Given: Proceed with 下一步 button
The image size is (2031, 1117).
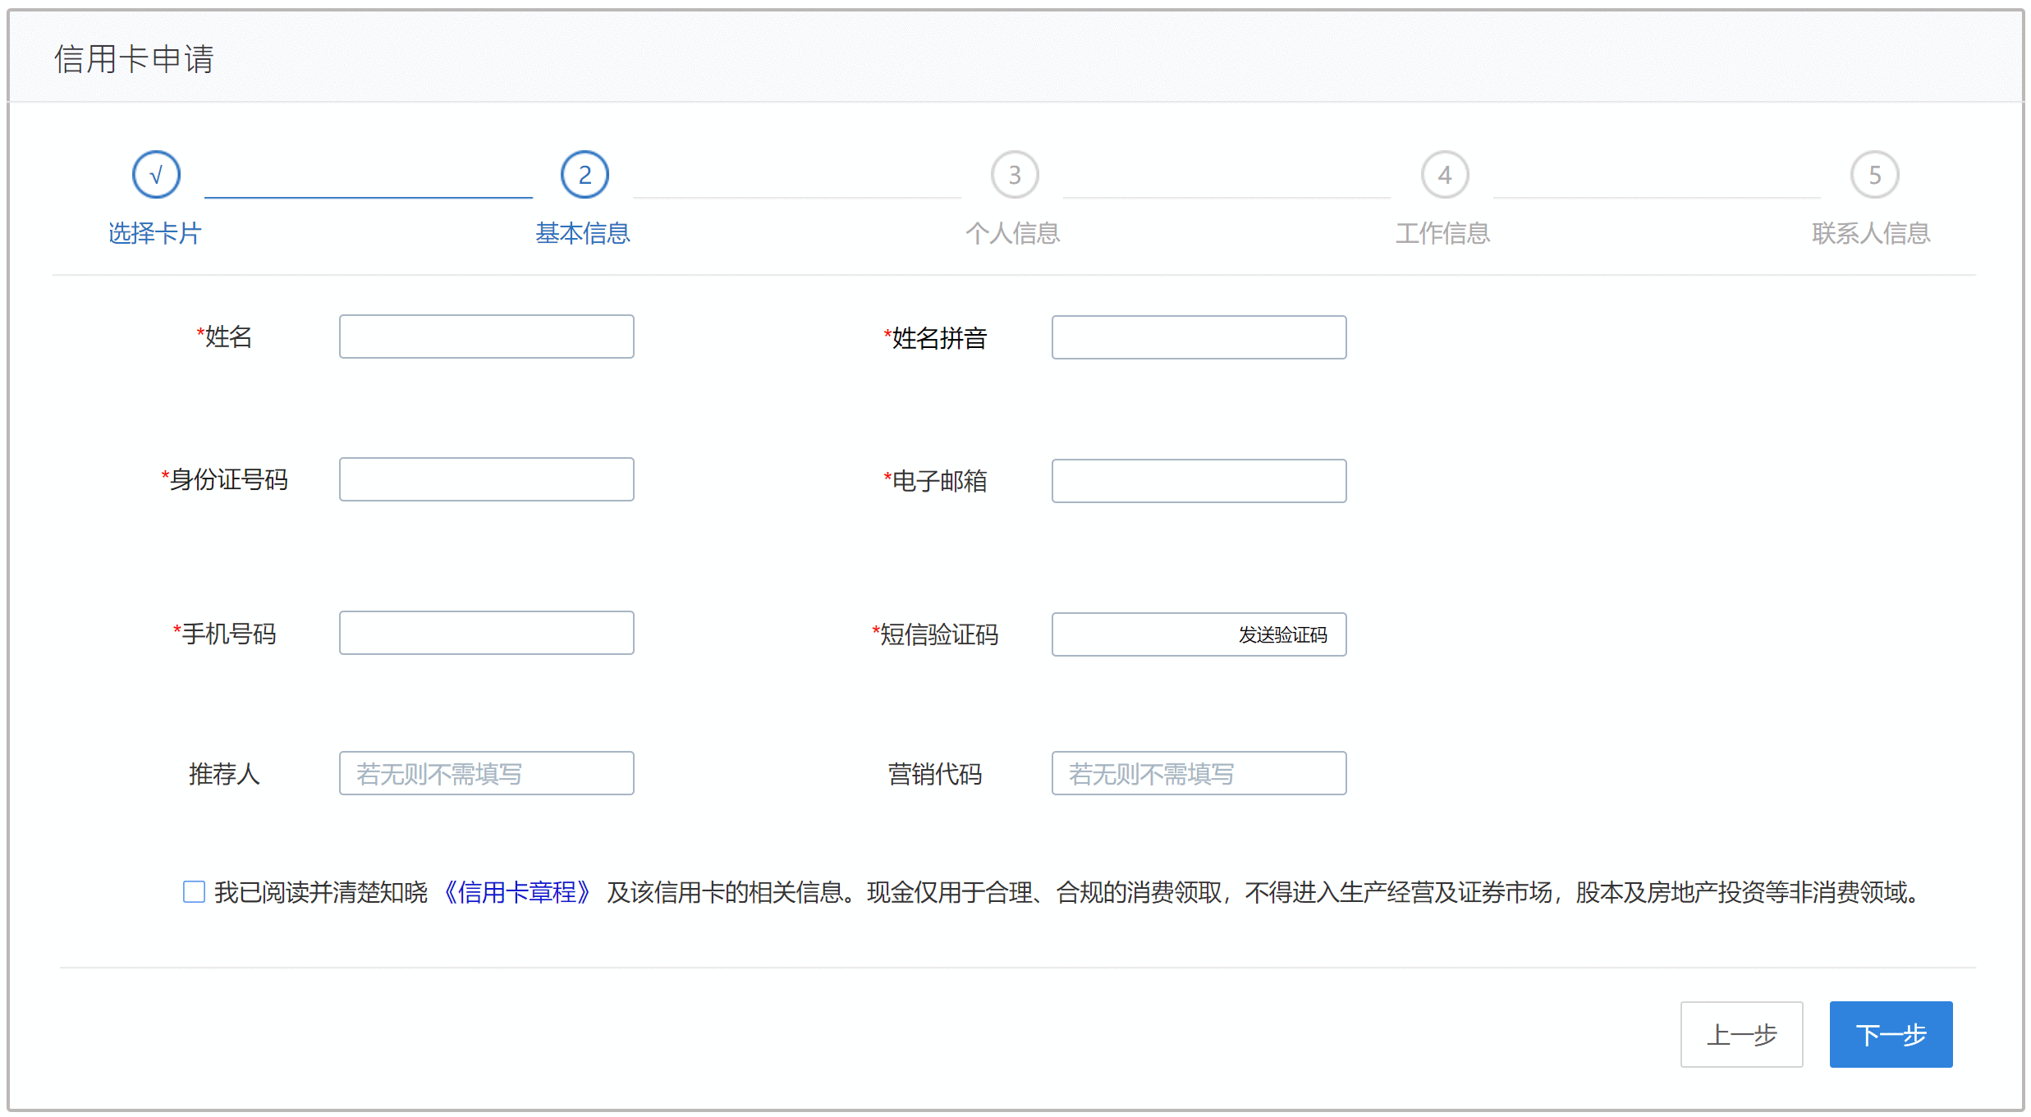Looking at the screenshot, I should [1891, 1034].
